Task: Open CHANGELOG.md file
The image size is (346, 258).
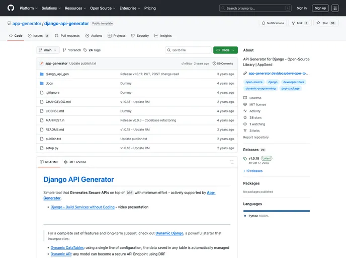Action: pos(58,102)
